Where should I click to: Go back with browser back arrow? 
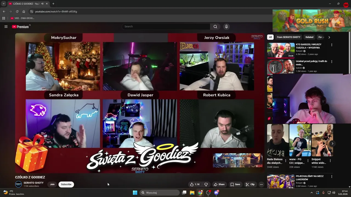[4, 11]
